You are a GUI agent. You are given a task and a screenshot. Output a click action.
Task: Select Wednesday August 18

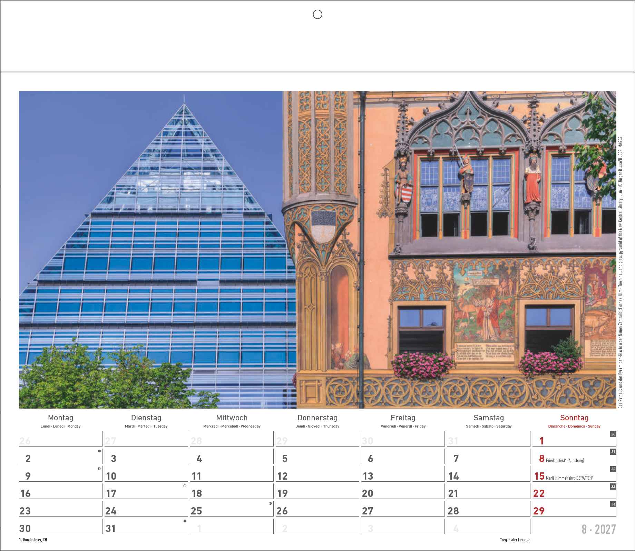tap(197, 493)
